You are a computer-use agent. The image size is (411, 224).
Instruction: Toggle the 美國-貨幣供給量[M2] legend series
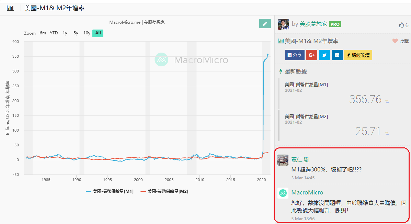164,191
